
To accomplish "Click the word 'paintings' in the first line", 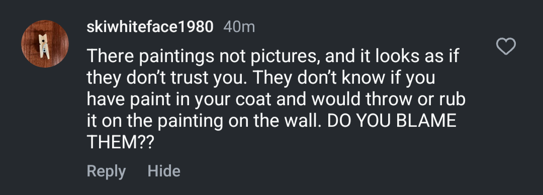I will point(176,57).
